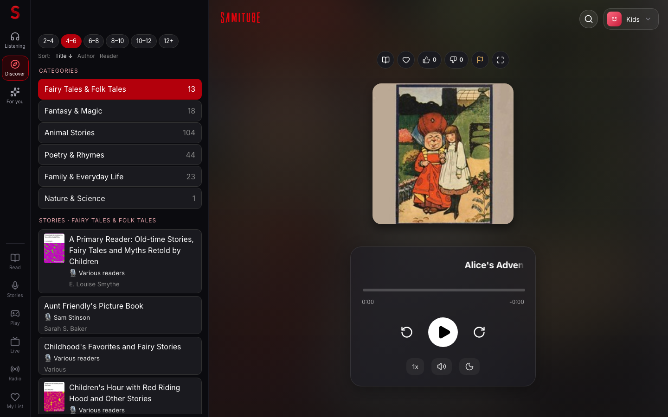Choose Animal Stories category
The height and width of the screenshot is (417, 668).
pyautogui.click(x=120, y=133)
